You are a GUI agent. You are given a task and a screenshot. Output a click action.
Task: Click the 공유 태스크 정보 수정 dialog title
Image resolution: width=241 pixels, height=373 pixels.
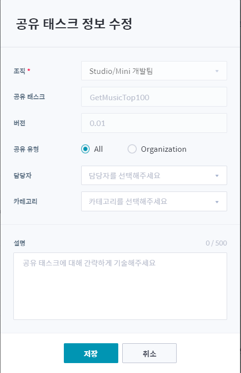pos(74,24)
